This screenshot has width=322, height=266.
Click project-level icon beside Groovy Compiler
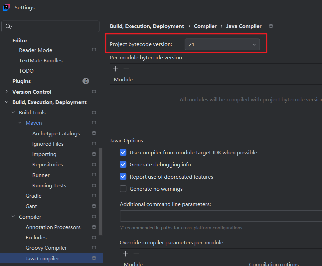tap(94, 248)
